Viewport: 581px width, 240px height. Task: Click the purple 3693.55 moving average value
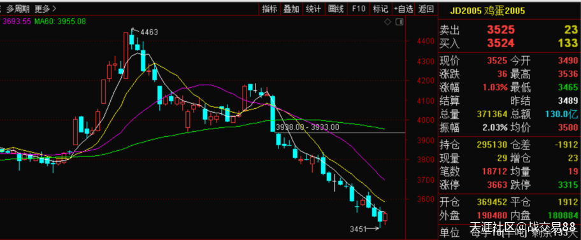(x=17, y=22)
